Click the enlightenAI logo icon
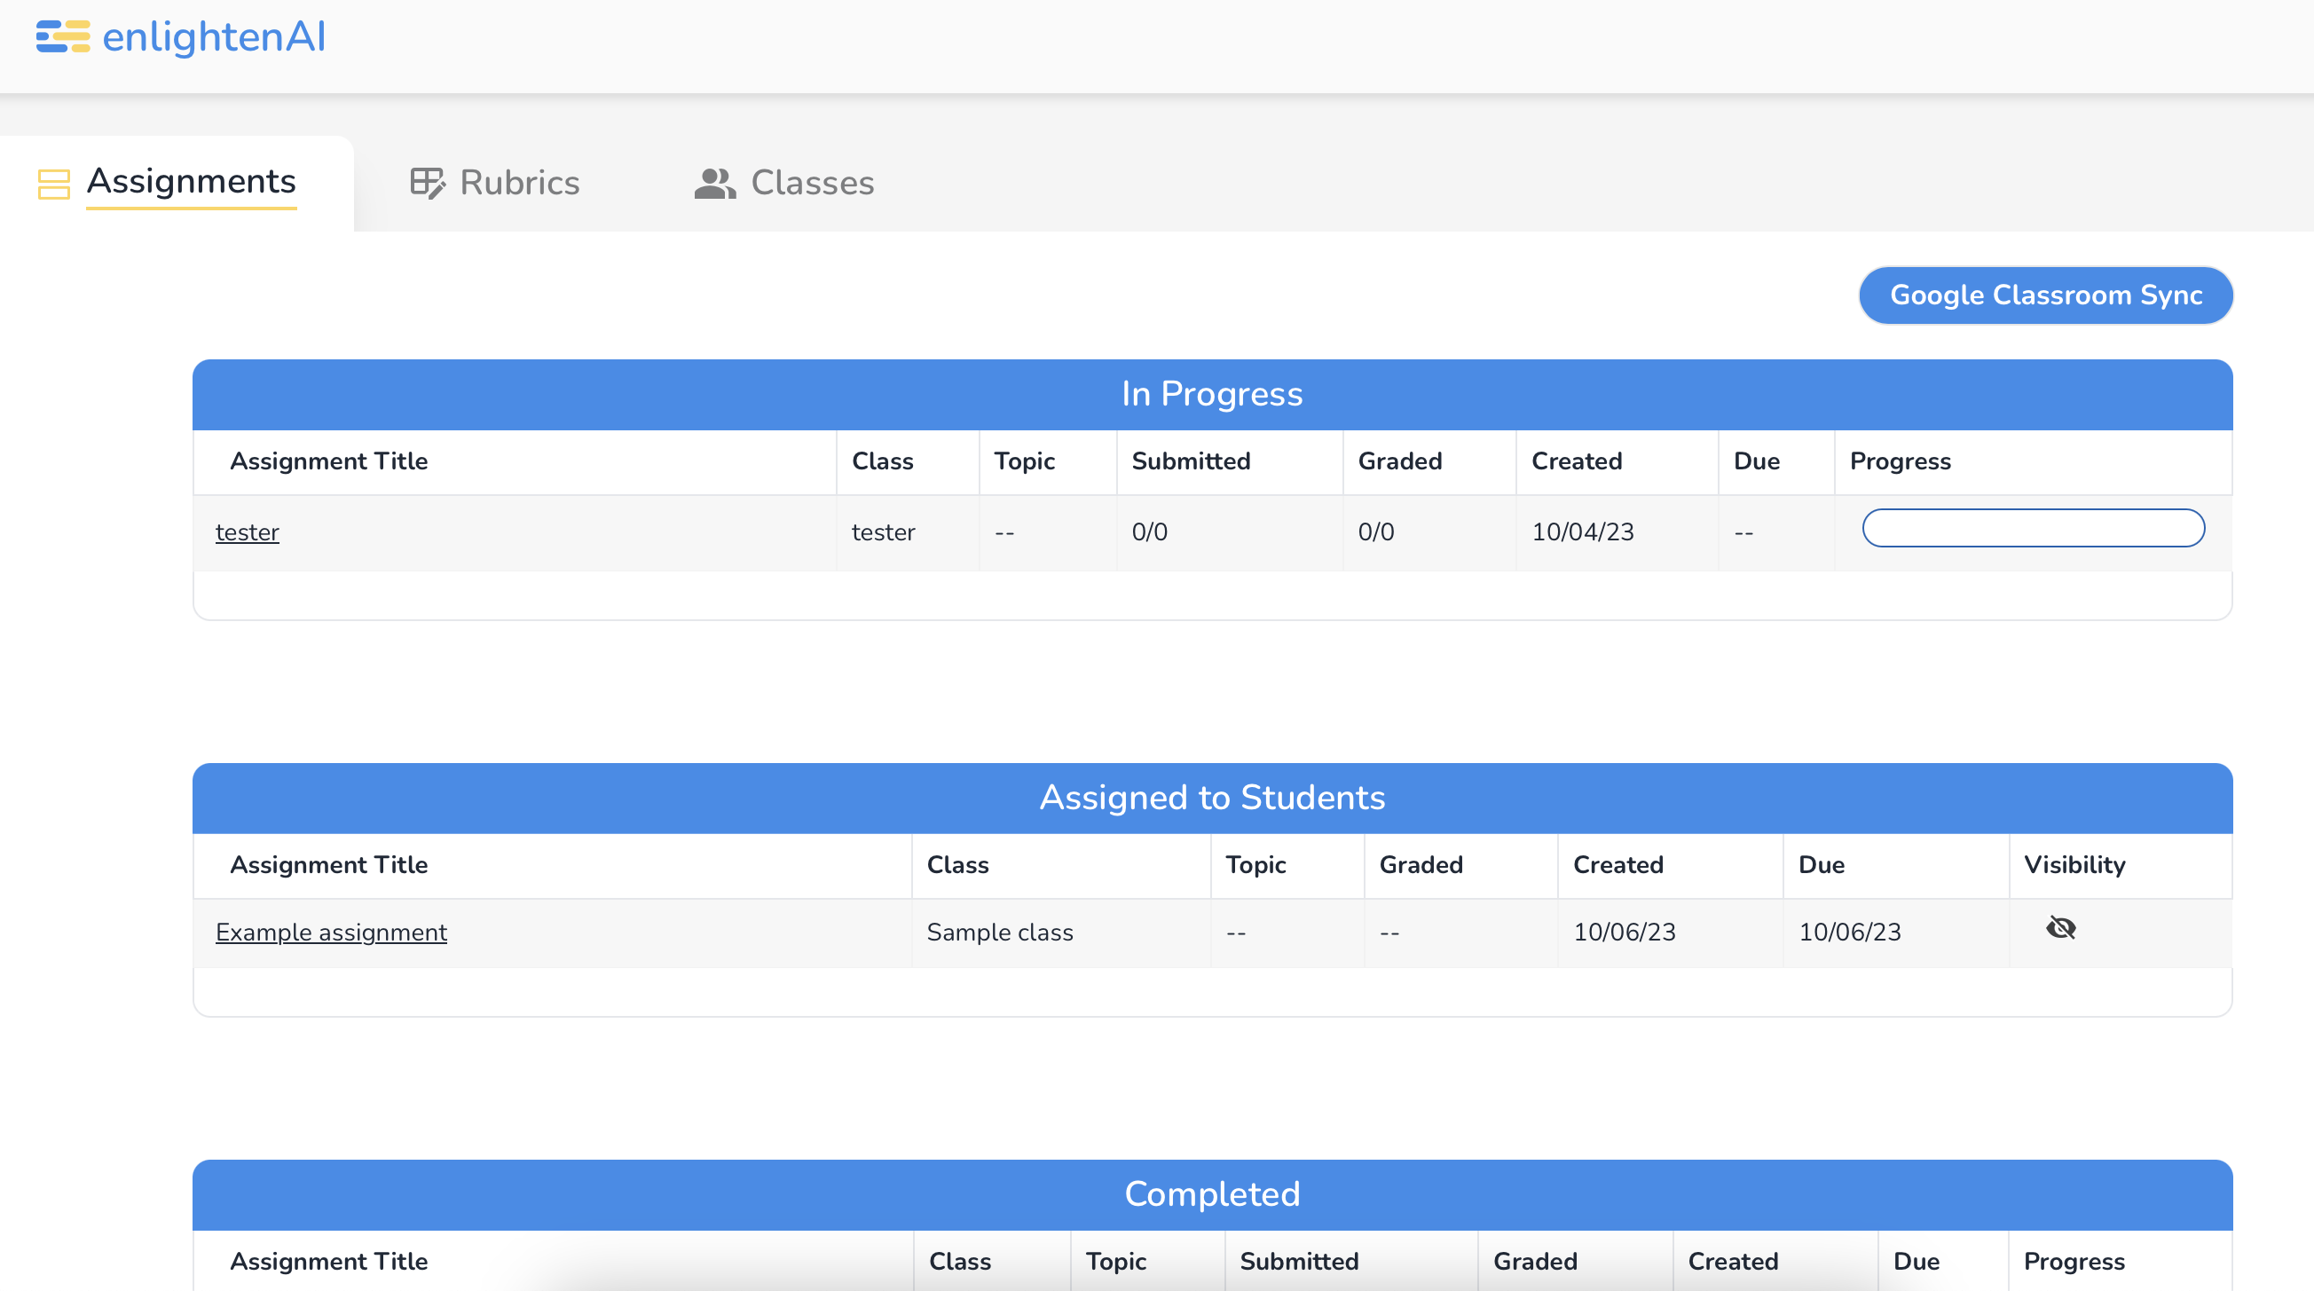This screenshot has height=1291, width=2314. click(x=63, y=37)
